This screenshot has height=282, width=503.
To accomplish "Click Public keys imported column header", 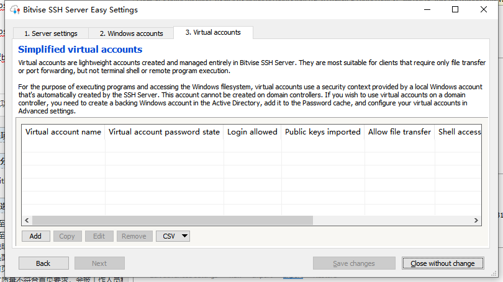I will (x=322, y=132).
